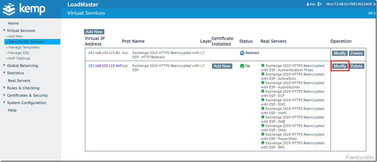Click Add New button above the table

94,32
